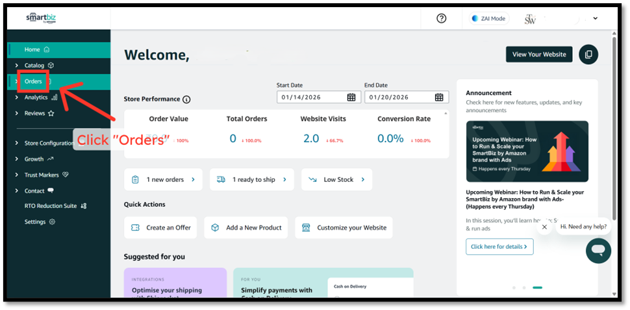
Task: Dismiss the 'Hi. Need any help?' popup
Action: tap(544, 227)
